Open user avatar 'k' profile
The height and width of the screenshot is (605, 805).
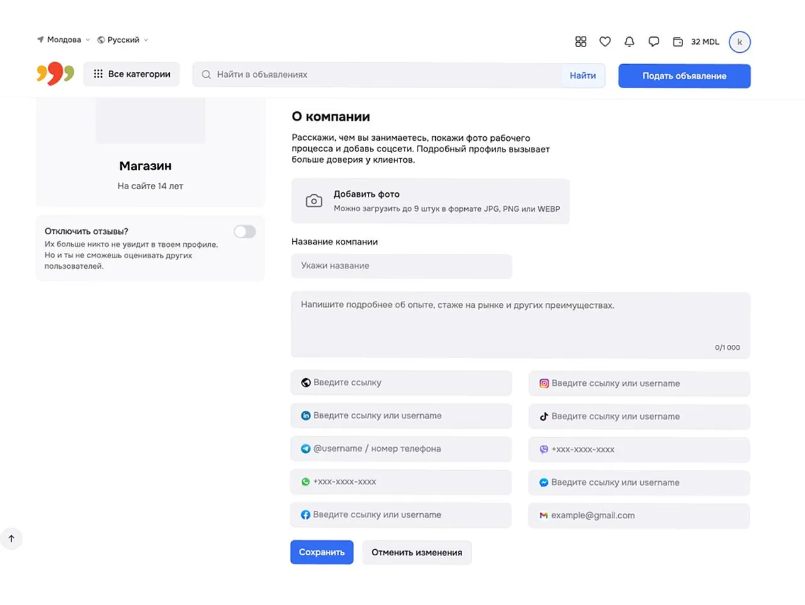(x=740, y=42)
